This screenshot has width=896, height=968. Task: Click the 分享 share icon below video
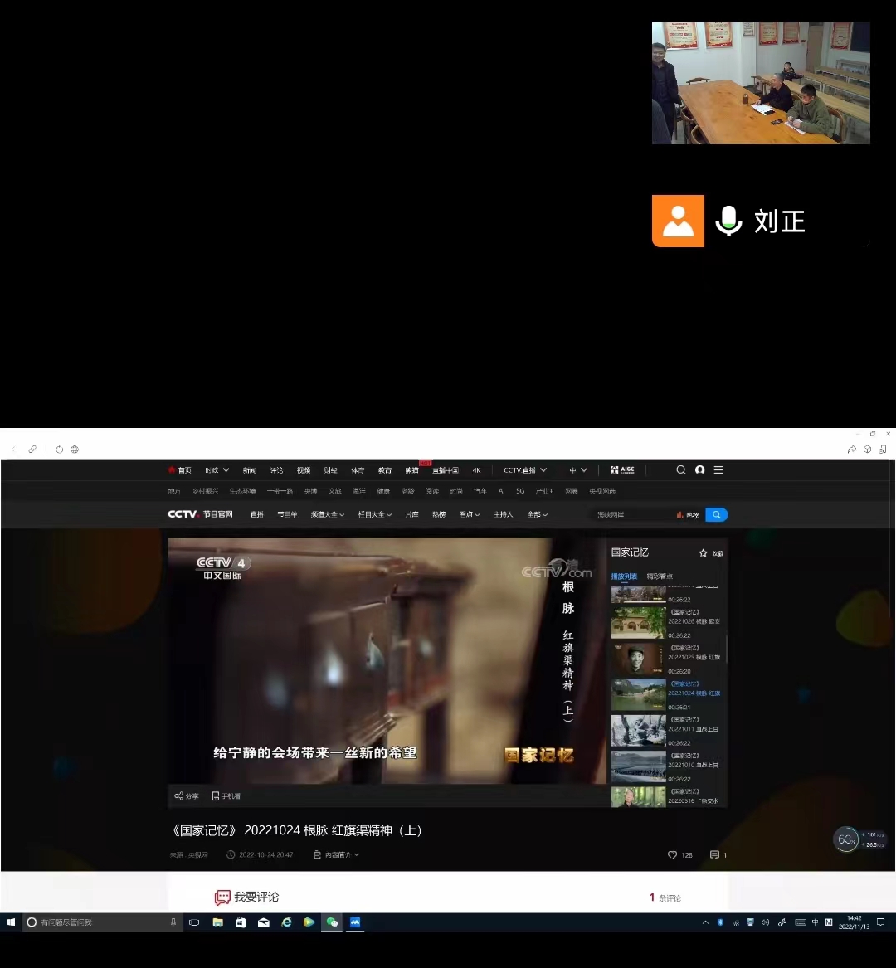[x=179, y=795]
